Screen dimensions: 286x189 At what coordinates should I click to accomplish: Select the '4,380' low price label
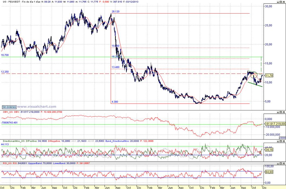coord(115,102)
